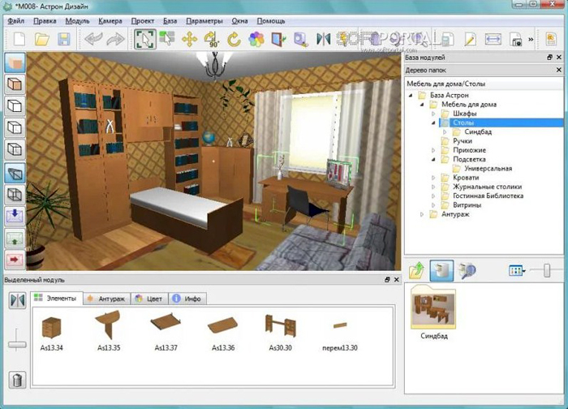
Task: Click the trash bin delete icon
Action: (17, 379)
